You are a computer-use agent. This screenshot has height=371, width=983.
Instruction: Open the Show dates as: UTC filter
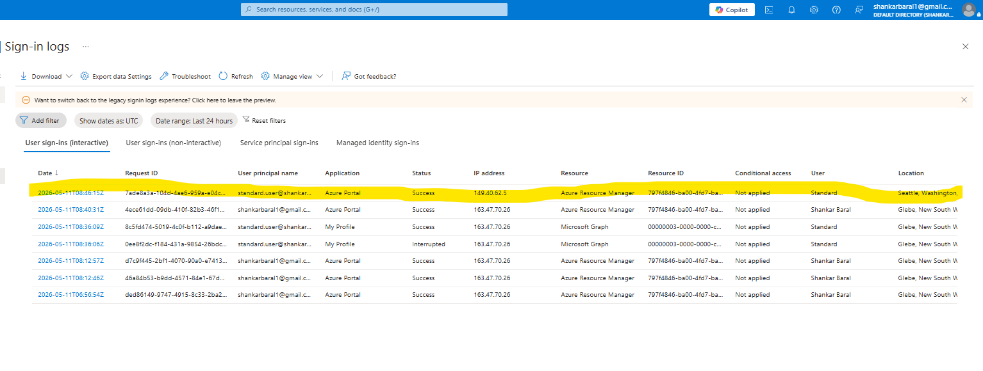(108, 120)
